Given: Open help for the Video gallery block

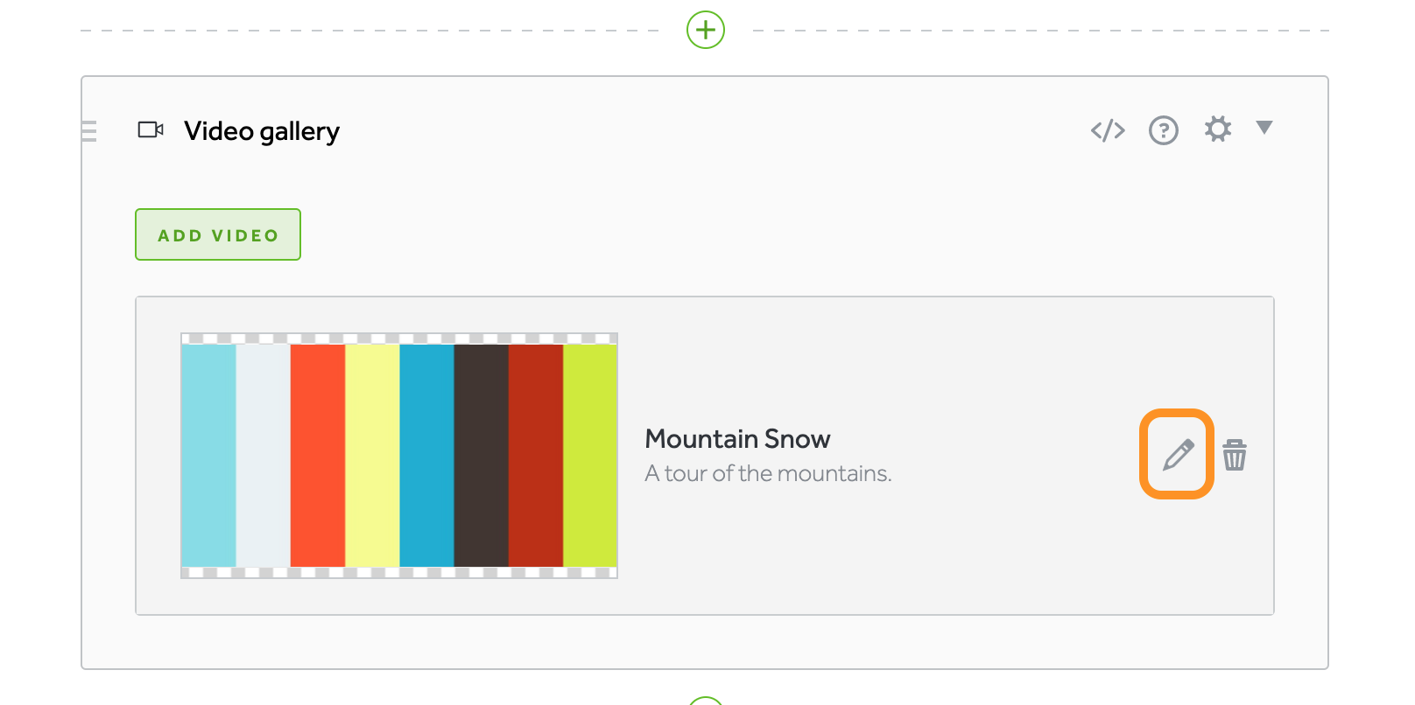Looking at the screenshot, I should coord(1163,130).
